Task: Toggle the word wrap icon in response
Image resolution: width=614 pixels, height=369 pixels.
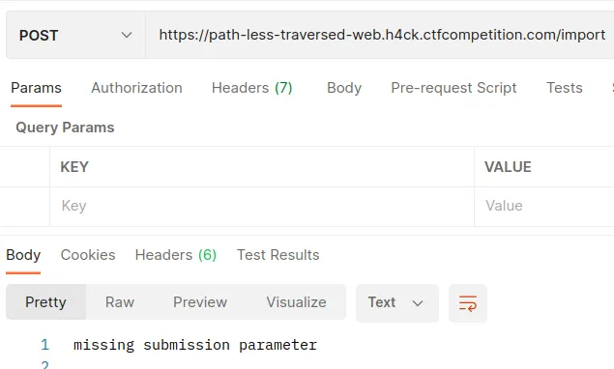Action: pos(468,303)
